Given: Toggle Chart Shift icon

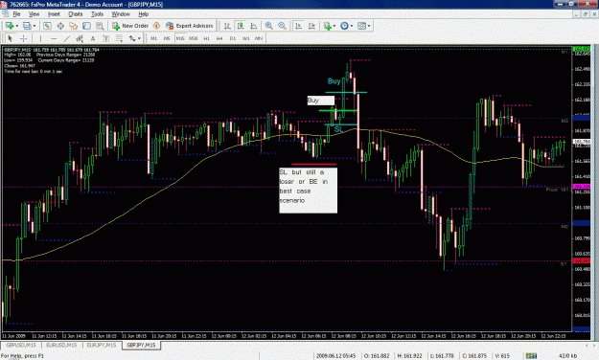Looking at the screenshot, I should [312, 26].
